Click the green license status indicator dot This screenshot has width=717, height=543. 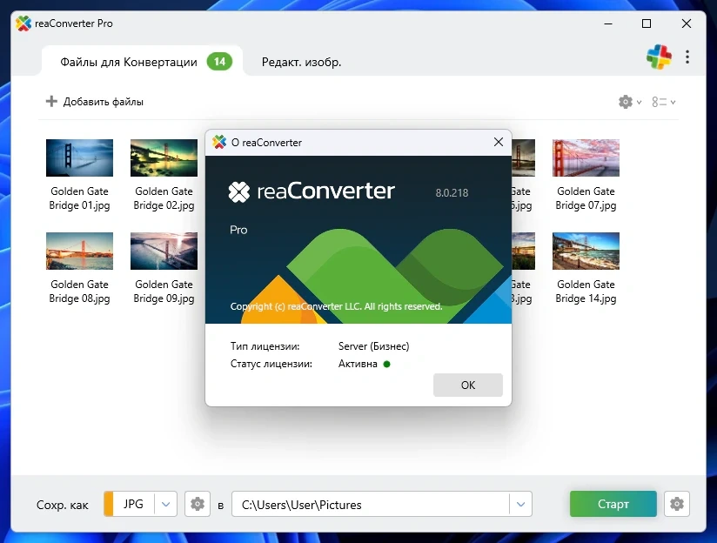pyautogui.click(x=387, y=364)
